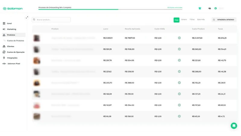The height and width of the screenshot is (136, 241).
Task: Click the Integrações plug icon
Action: click(x=4, y=58)
